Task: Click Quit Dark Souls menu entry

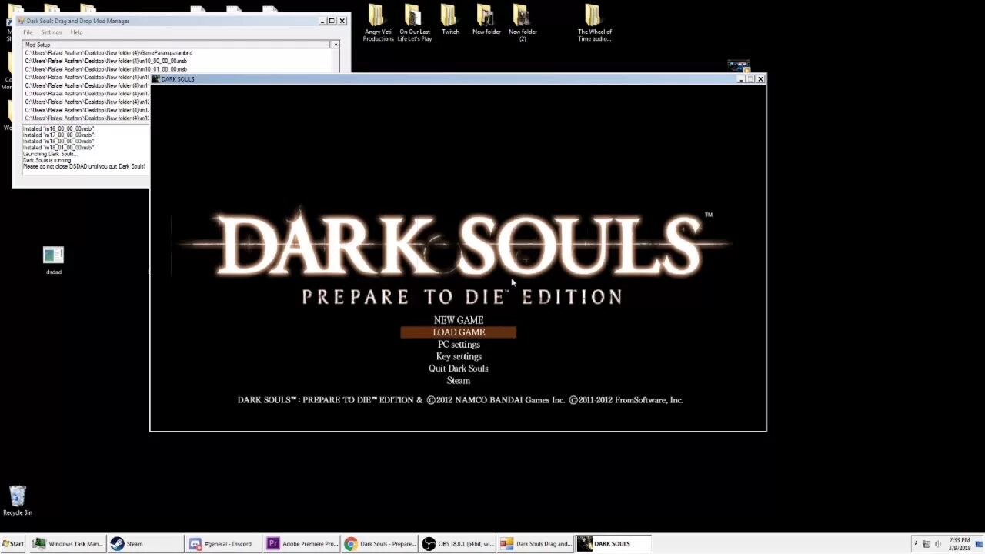Action: (x=459, y=369)
